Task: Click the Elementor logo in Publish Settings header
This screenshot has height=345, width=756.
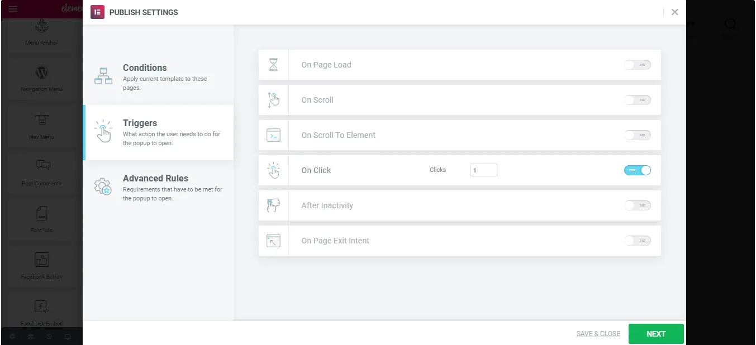Action: coord(97,12)
